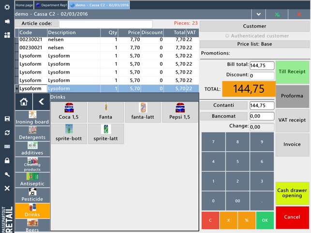Expand the dropdown chevron in title bar
The image size is (311, 233).
[x=258, y=15]
